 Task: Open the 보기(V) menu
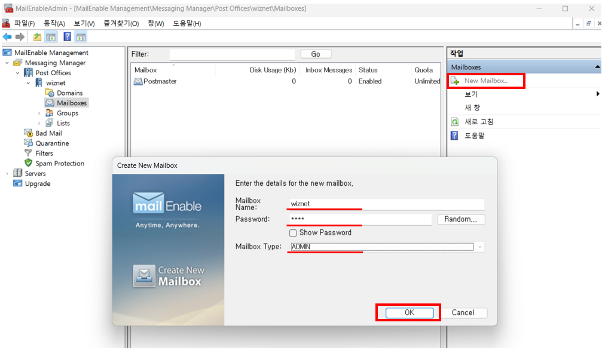tap(84, 23)
